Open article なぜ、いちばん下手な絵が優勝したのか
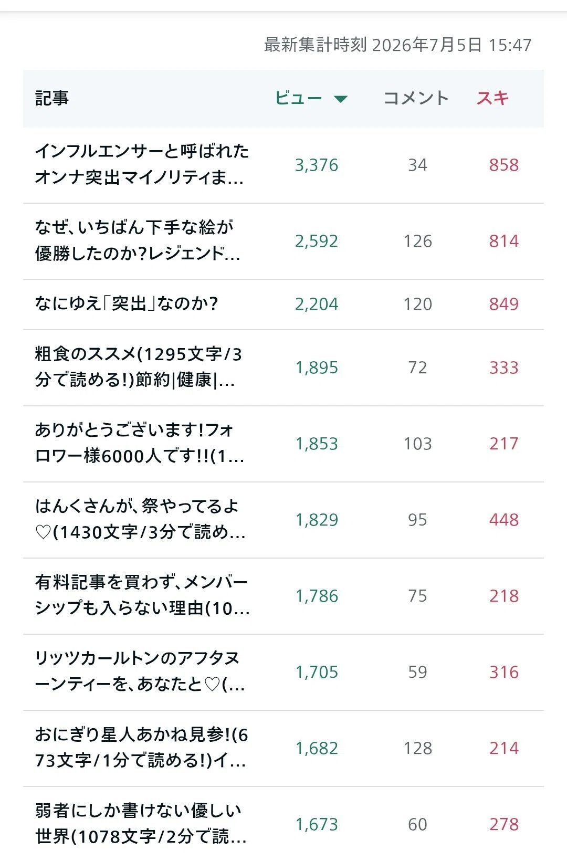Image resolution: width=567 pixels, height=861 pixels. [x=138, y=241]
